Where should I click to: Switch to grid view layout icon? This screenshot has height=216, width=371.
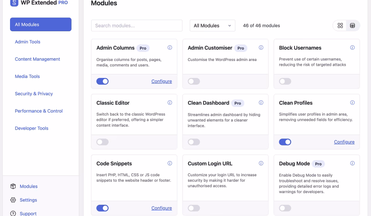340,25
